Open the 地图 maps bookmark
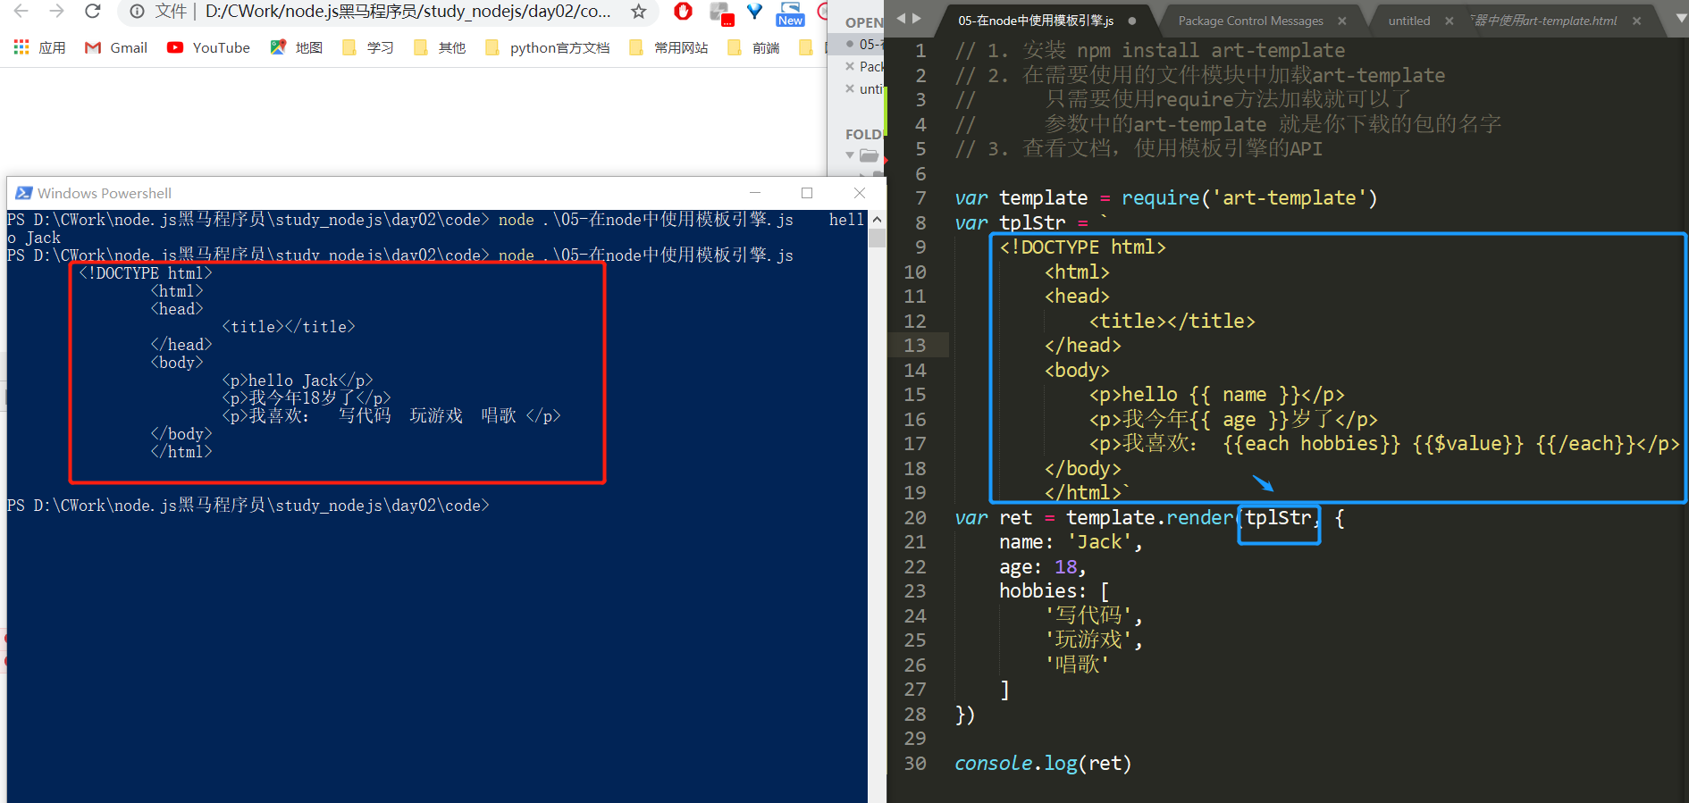The height and width of the screenshot is (803, 1689). click(297, 47)
